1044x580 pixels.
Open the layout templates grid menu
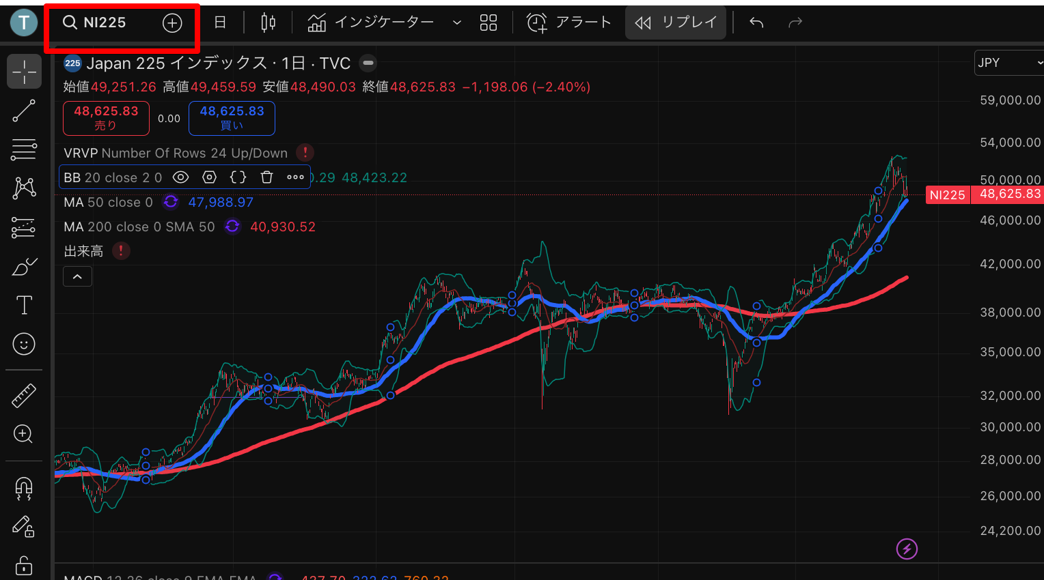488,23
